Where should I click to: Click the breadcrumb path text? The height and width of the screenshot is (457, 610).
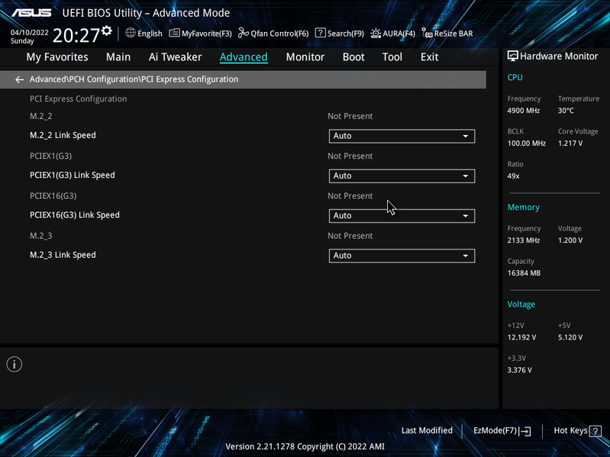click(134, 79)
